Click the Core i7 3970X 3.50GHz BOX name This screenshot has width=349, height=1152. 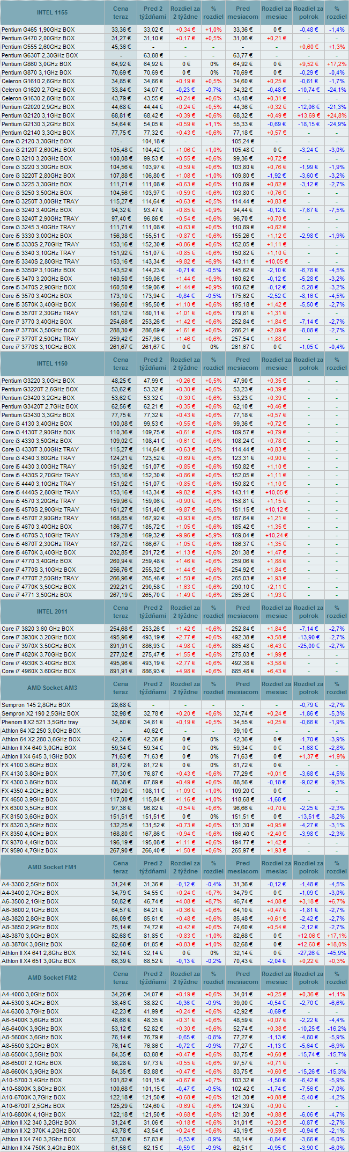[39, 646]
